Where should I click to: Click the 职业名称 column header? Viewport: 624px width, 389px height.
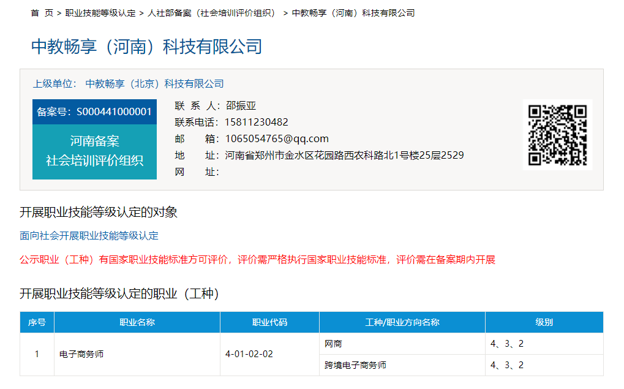(x=137, y=322)
